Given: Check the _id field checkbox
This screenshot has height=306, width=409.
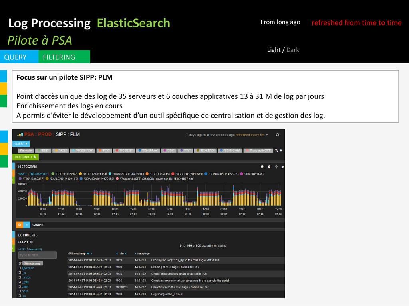Looking at the screenshot, I should pos(20,273).
